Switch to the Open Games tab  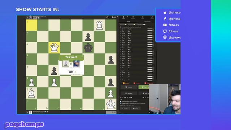click(x=147, y=21)
